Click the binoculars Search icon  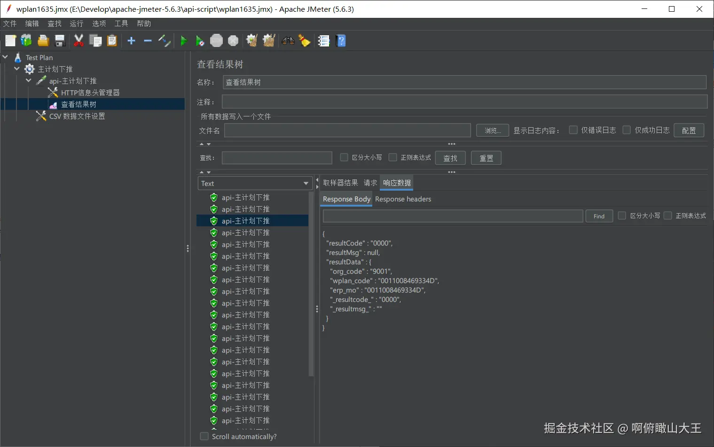coord(288,41)
